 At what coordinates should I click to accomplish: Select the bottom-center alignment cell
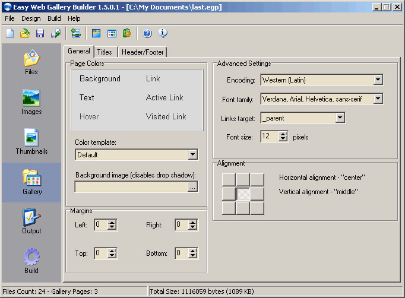243,208
